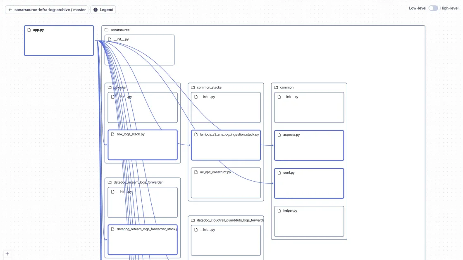Click the back arrow beside the repository name
Viewport: 463px width, 260px height.
click(10, 10)
